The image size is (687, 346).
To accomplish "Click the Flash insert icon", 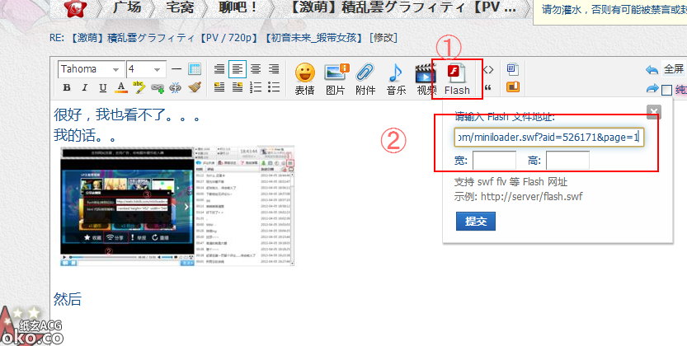I will coord(457,78).
